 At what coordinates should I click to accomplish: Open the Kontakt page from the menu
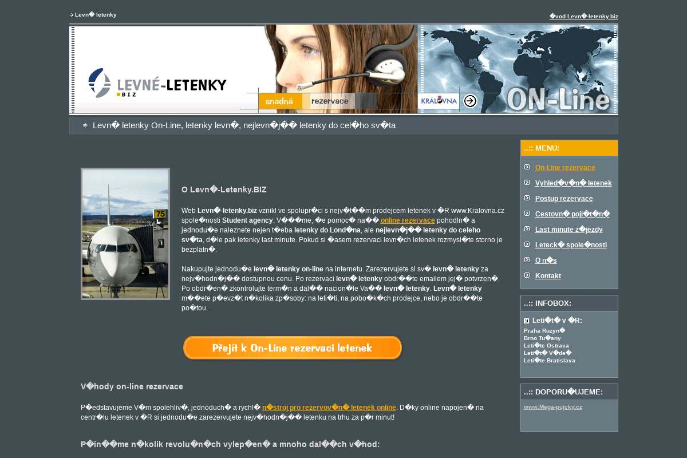(x=548, y=275)
